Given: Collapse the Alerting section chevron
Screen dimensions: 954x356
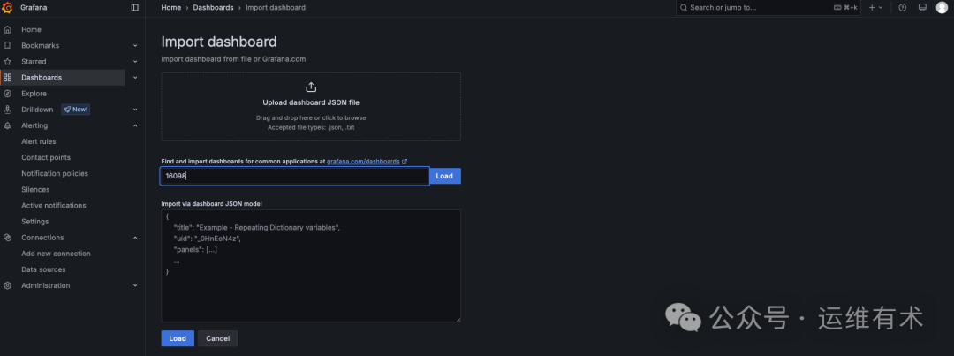Looking at the screenshot, I should [135, 125].
